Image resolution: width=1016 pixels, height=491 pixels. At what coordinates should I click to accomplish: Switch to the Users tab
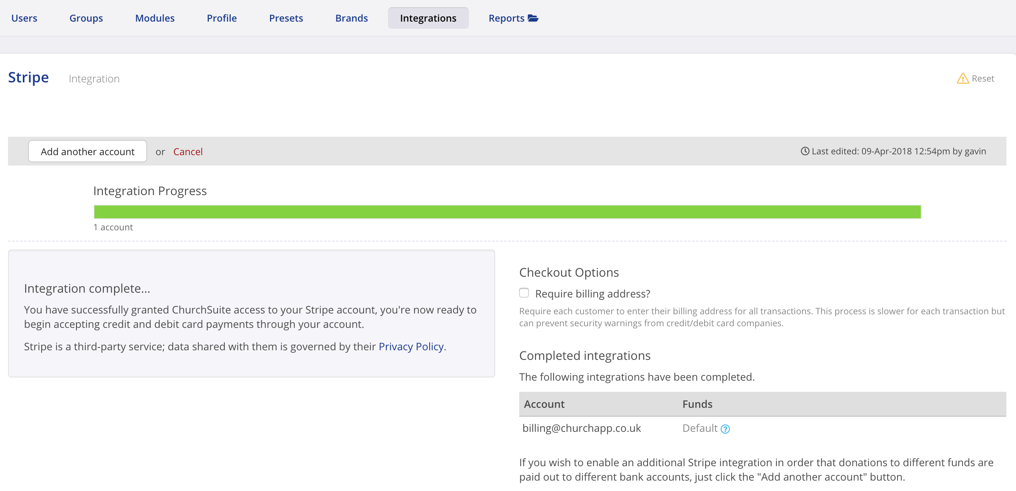tap(24, 18)
